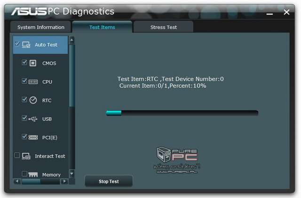Click the CPU icon in test list
The image size is (301, 198).
(33, 82)
